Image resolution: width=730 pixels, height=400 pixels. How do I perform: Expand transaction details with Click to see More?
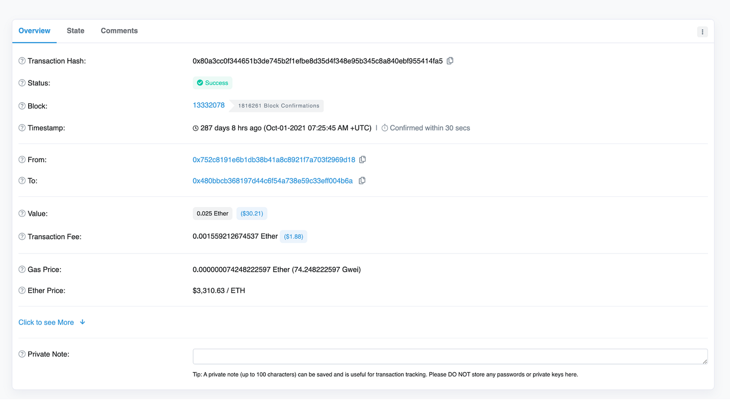click(x=46, y=322)
